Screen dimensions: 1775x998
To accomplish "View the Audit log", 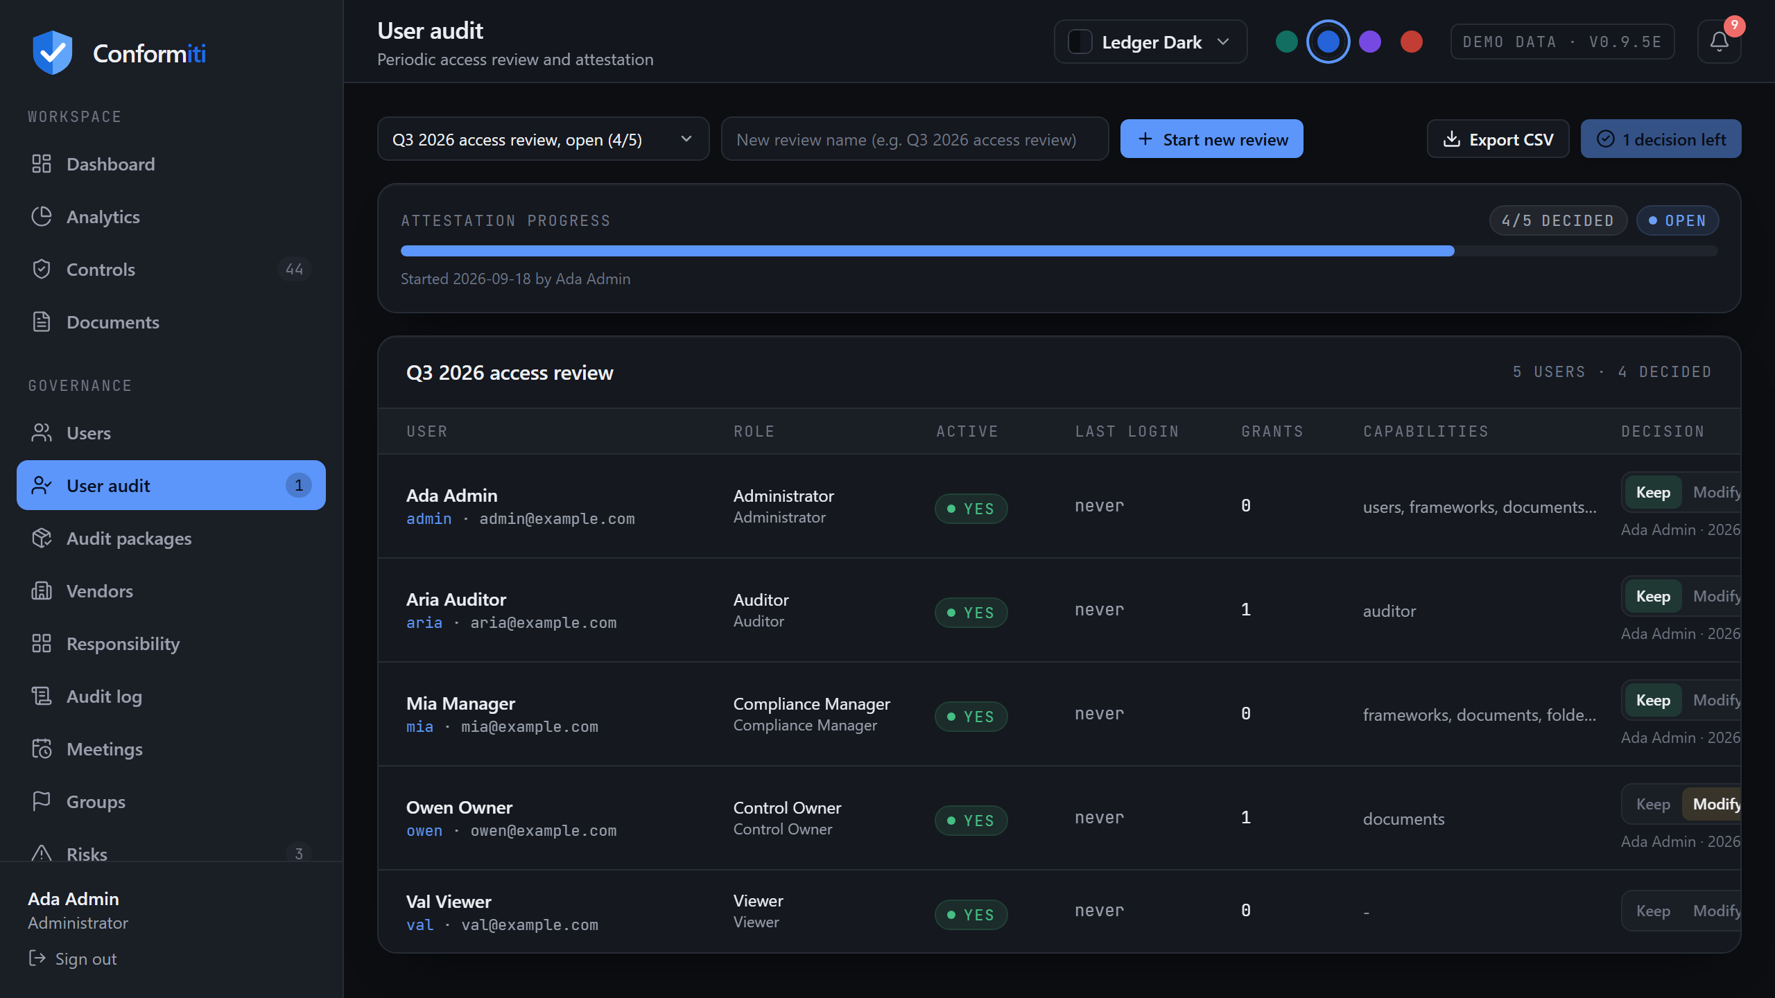I will point(171,697).
